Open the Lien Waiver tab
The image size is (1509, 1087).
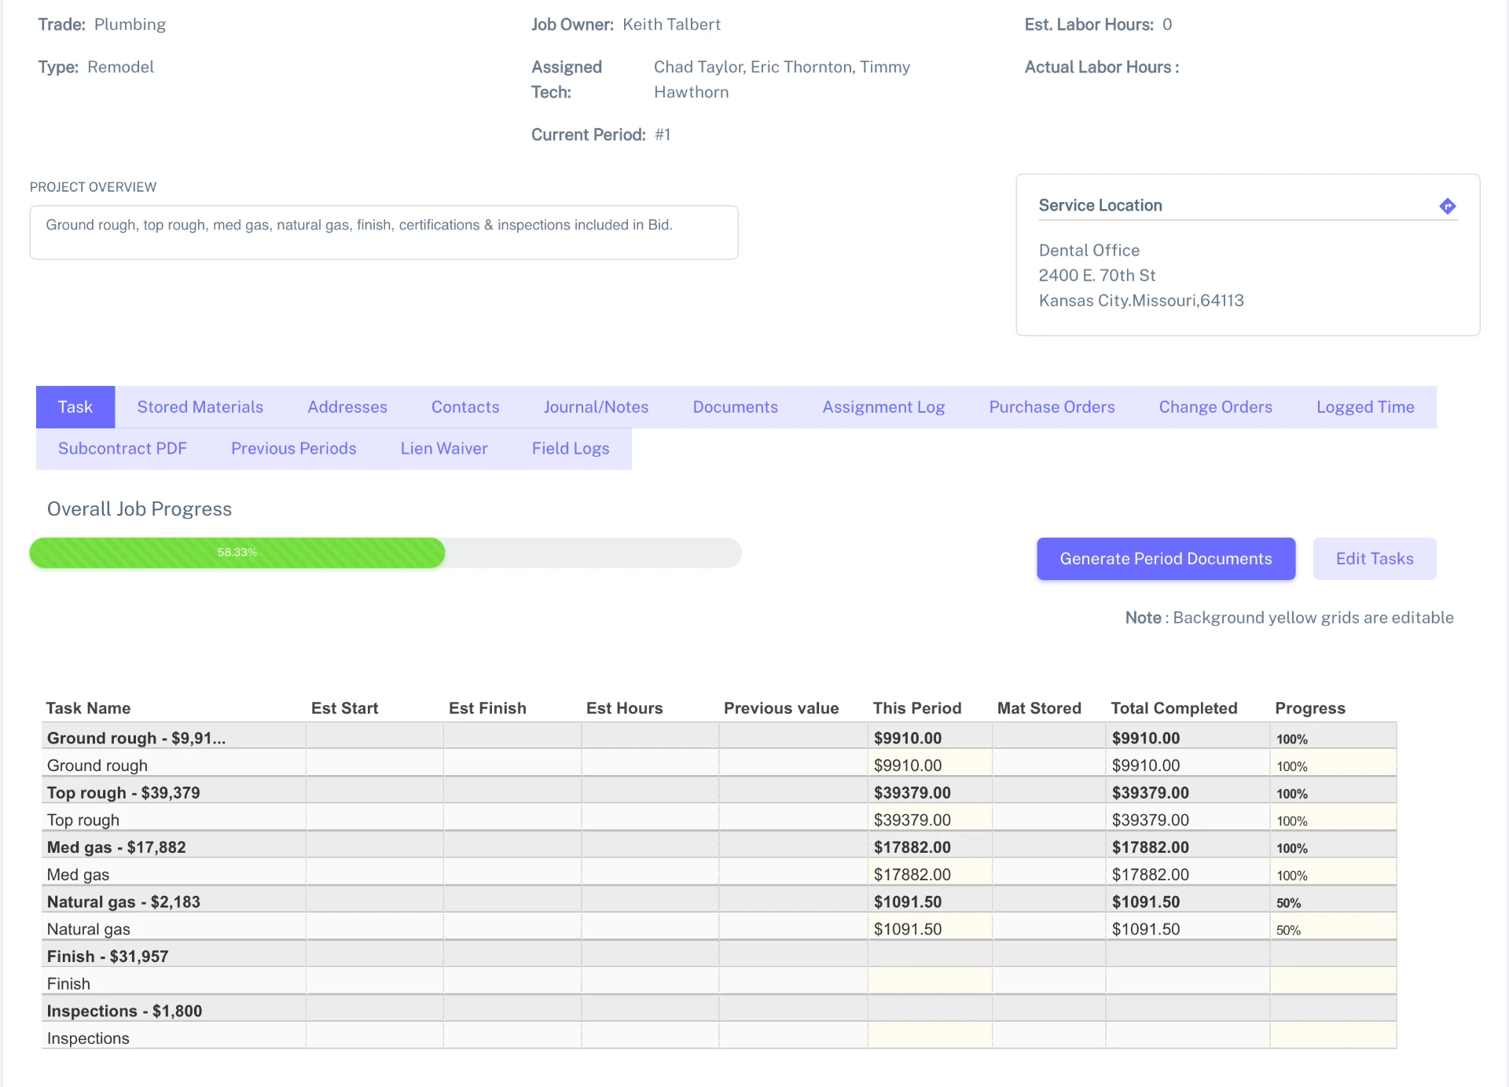point(444,449)
